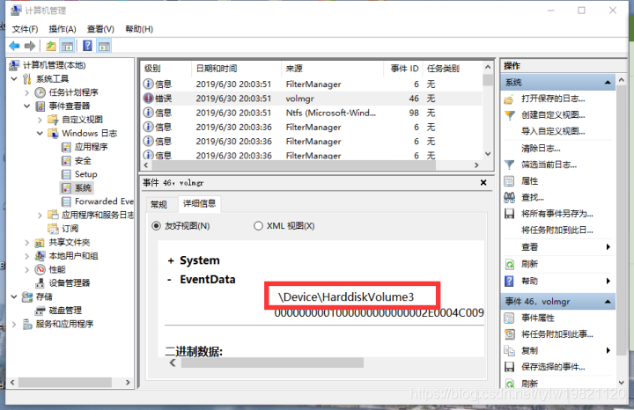Click the navigation tree scrollbar right arrow
The image size is (634, 410).
128,382
